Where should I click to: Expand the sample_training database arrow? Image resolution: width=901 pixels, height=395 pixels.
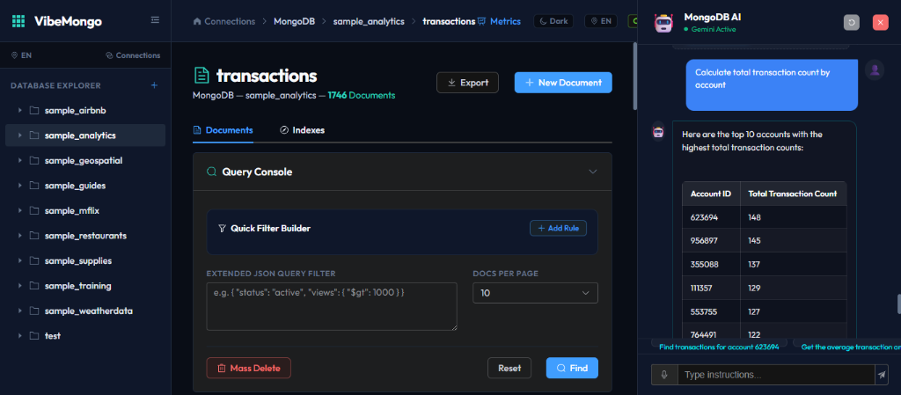click(x=20, y=286)
